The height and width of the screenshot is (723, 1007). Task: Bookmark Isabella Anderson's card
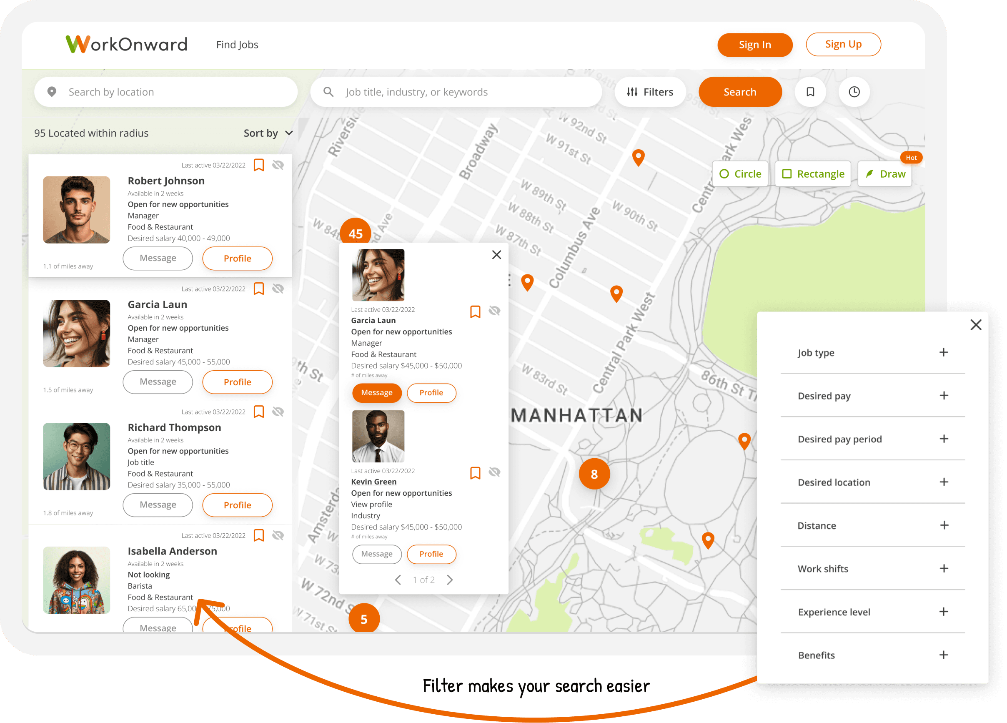(x=258, y=535)
